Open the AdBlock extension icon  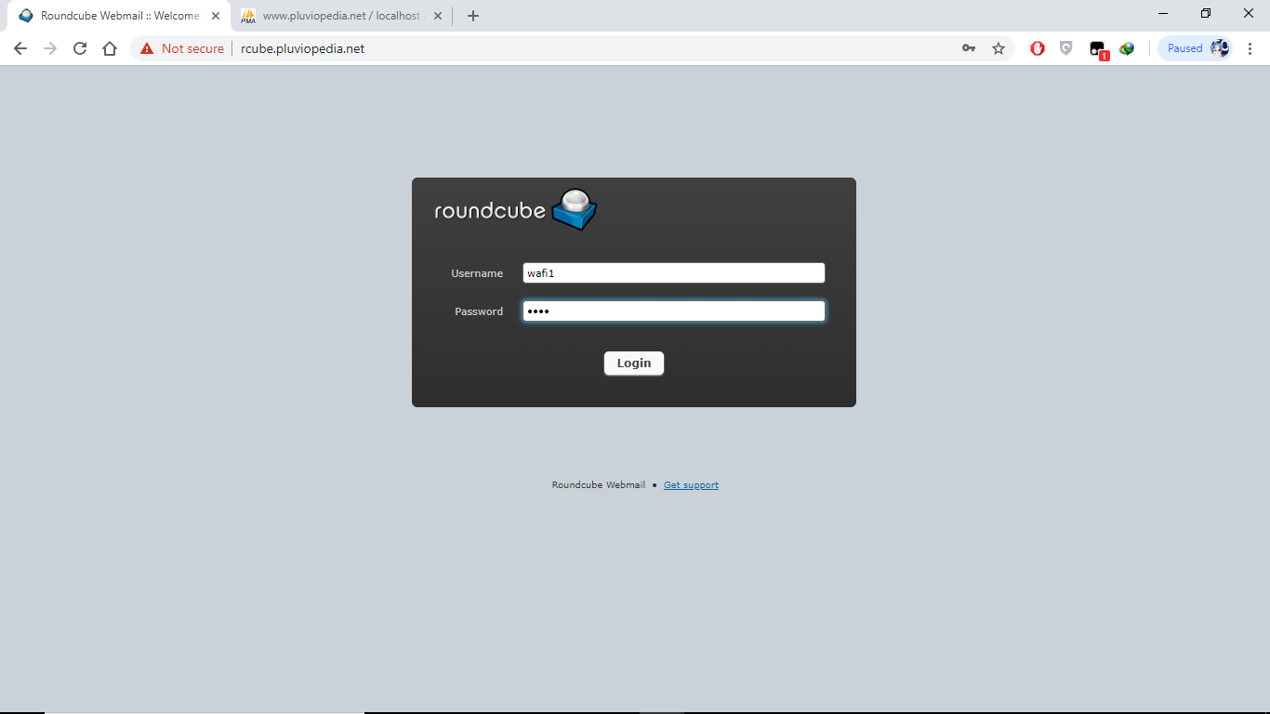pos(1037,47)
